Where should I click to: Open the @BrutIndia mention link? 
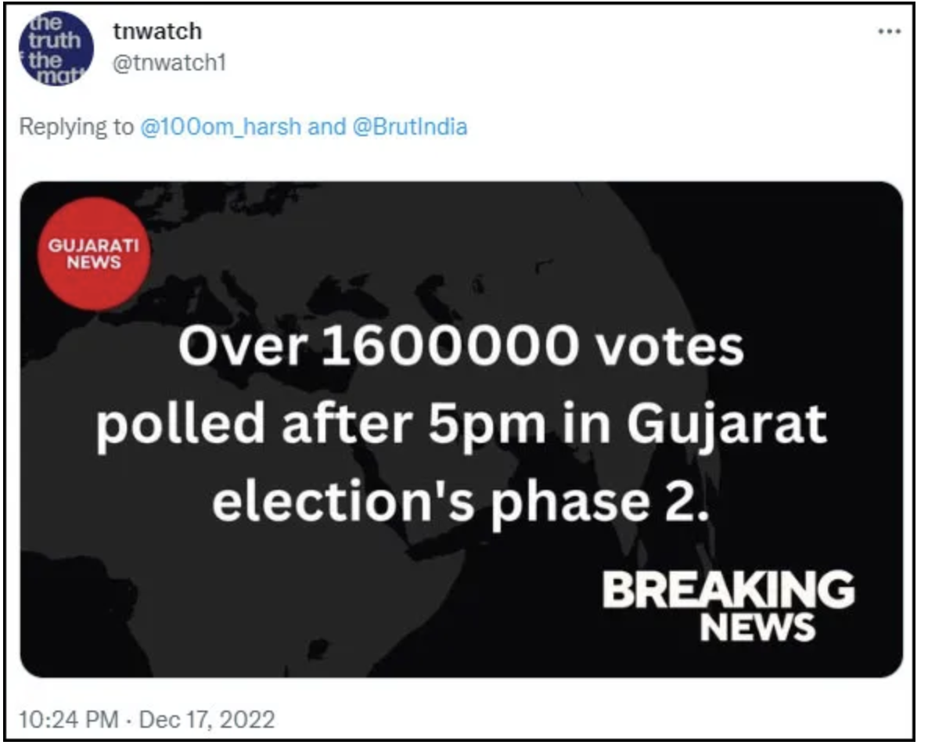point(411,127)
